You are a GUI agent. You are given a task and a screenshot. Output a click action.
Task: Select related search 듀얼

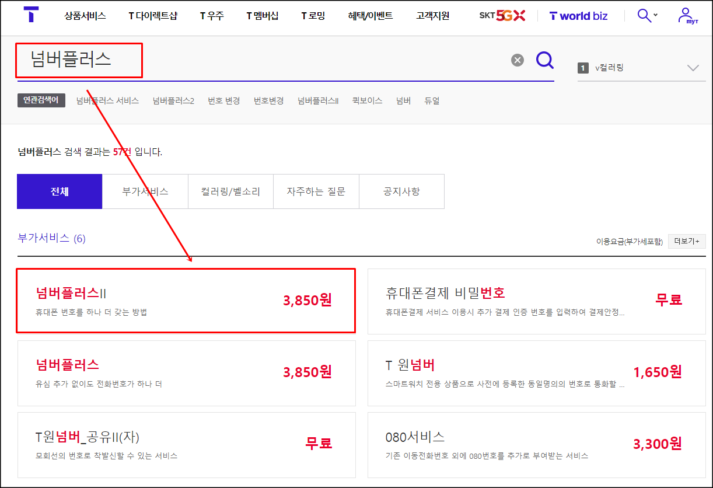tap(432, 100)
